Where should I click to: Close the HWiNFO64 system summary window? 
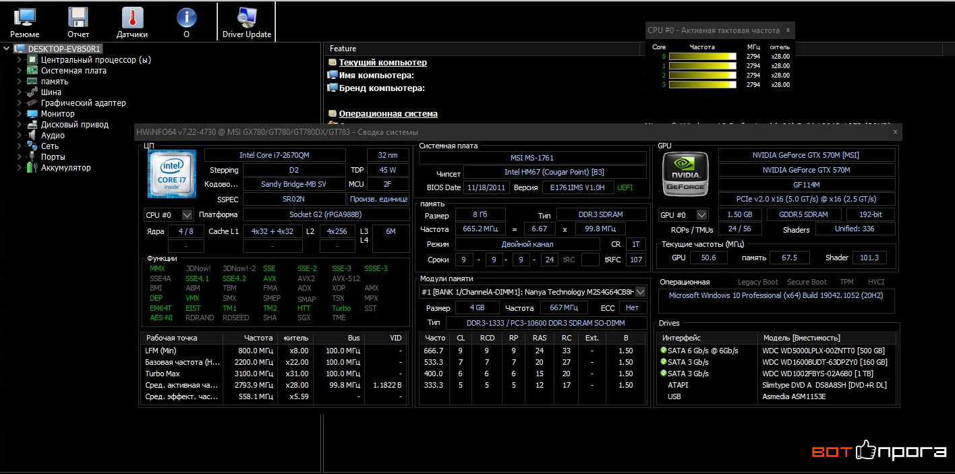coord(895,131)
